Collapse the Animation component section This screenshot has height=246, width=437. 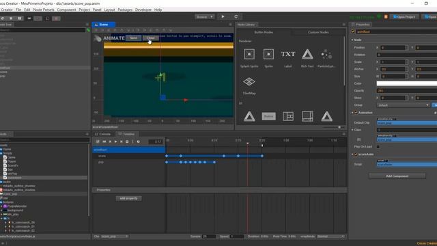[352, 113]
